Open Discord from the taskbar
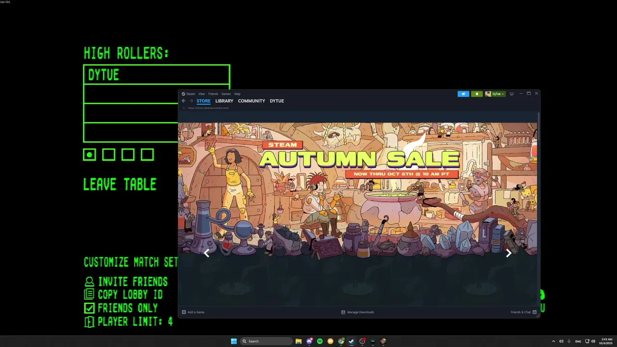The image size is (617, 347). click(309, 341)
